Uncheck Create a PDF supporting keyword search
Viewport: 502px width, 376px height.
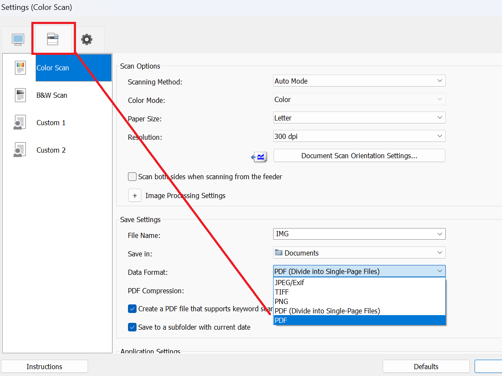pyautogui.click(x=132, y=309)
